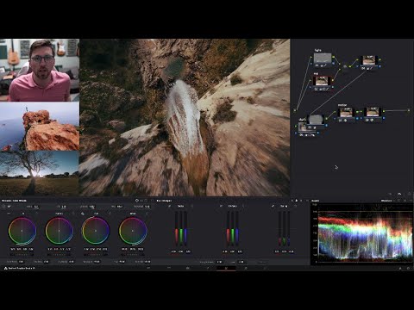The width and height of the screenshot is (414, 310).
Task: Click the Pivot value field
Action: click(x=120, y=207)
